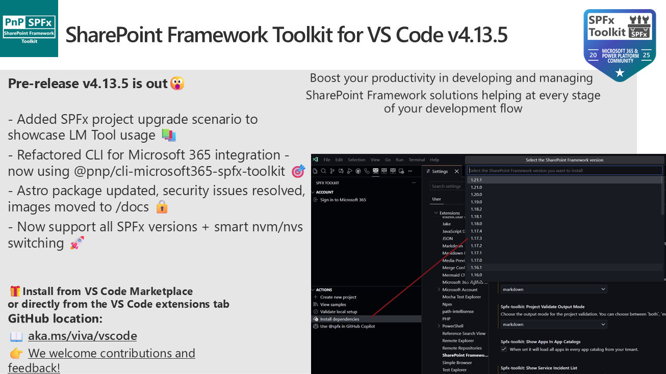Click the VS Code logo icon

(x=316, y=159)
